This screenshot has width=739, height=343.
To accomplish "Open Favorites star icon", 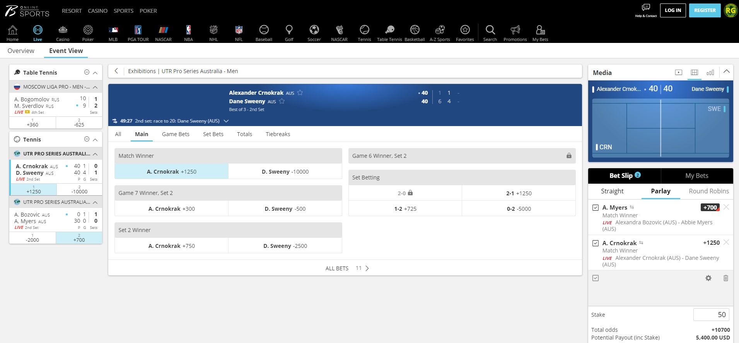I will [465, 33].
